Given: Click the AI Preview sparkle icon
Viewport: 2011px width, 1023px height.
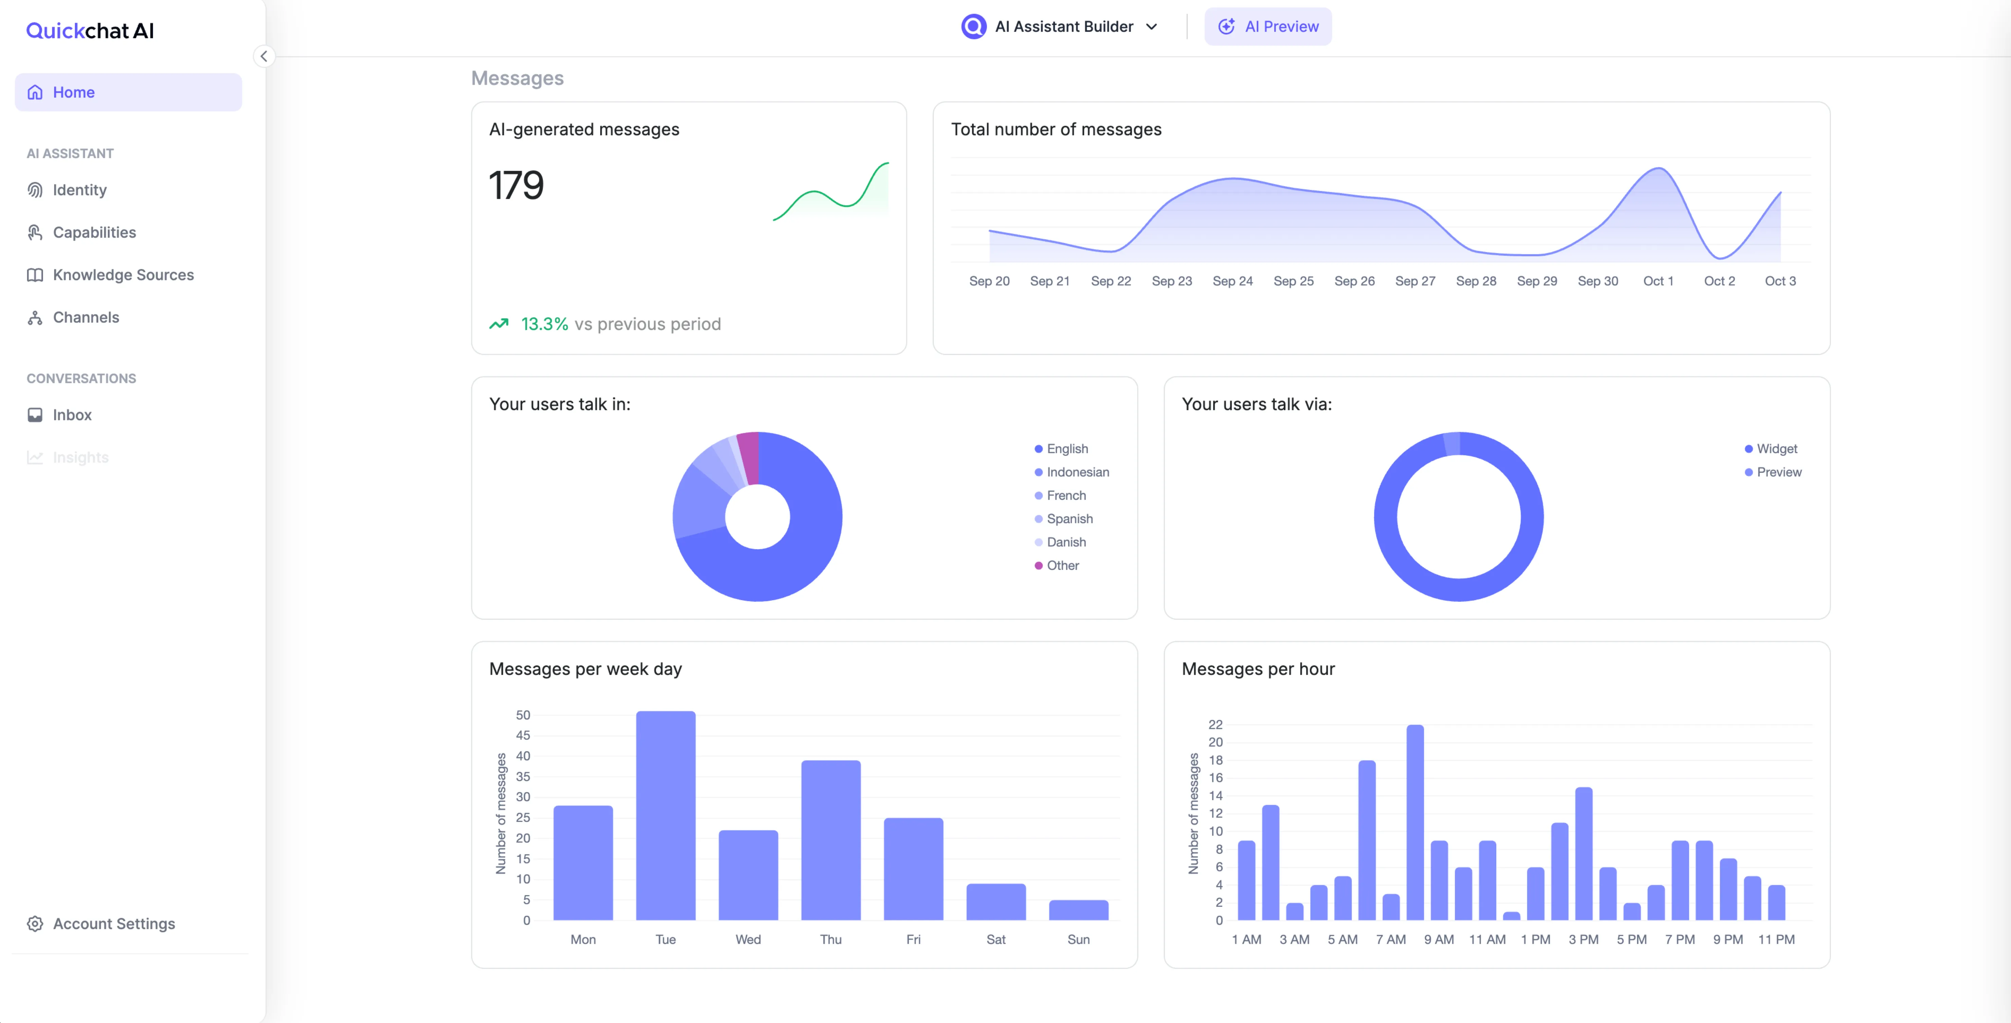Looking at the screenshot, I should coord(1227,26).
